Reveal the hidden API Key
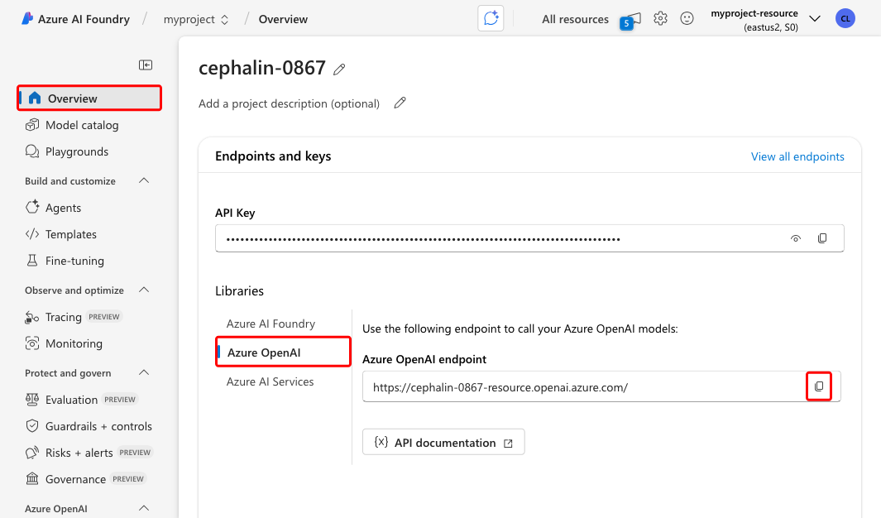The width and height of the screenshot is (881, 518). [796, 238]
